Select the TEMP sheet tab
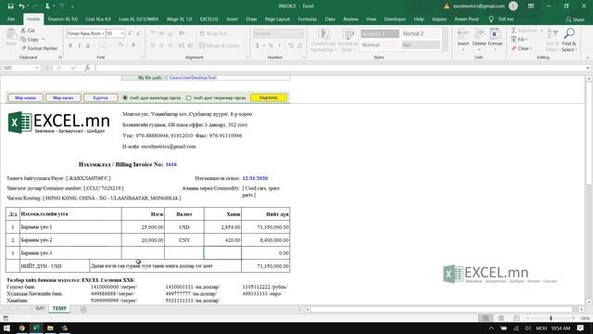The image size is (593, 334). click(x=59, y=309)
